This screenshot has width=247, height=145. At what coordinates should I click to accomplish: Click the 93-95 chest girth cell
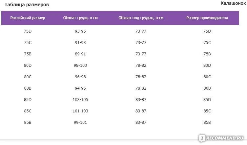coord(80,31)
